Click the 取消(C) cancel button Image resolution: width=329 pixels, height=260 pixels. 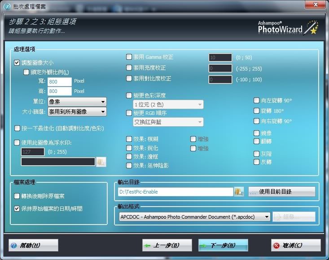(296, 245)
